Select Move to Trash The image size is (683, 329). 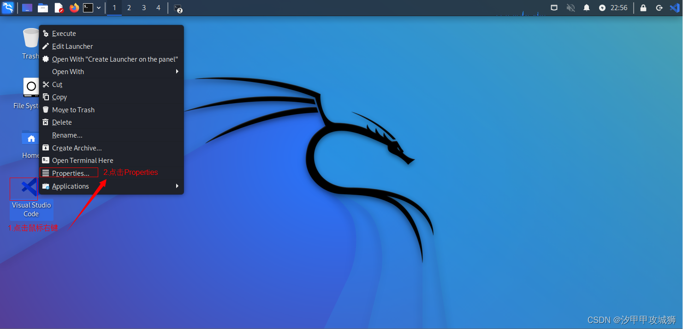point(111,110)
